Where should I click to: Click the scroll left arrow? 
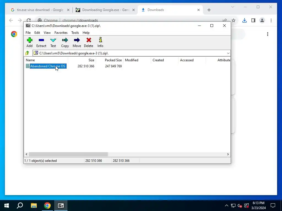[x=26, y=154]
